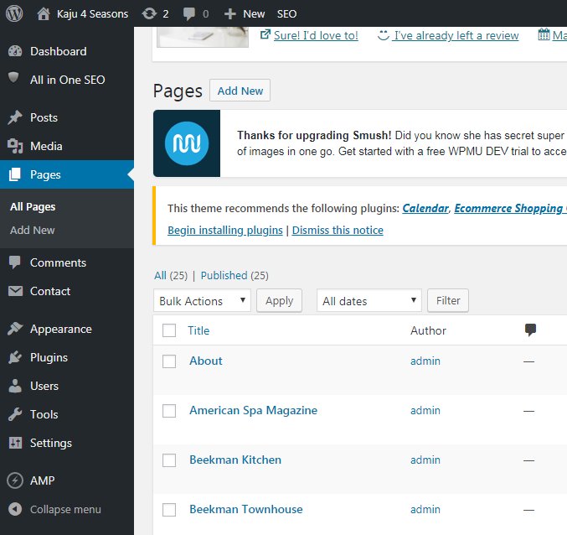This screenshot has height=535, width=567.
Task: Check the box for the About page
Action: pyautogui.click(x=169, y=361)
